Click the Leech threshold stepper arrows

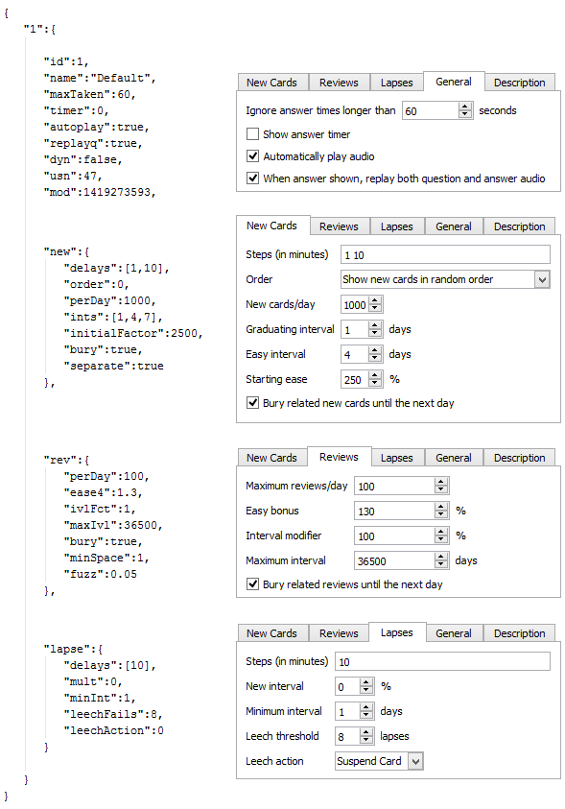(366, 736)
